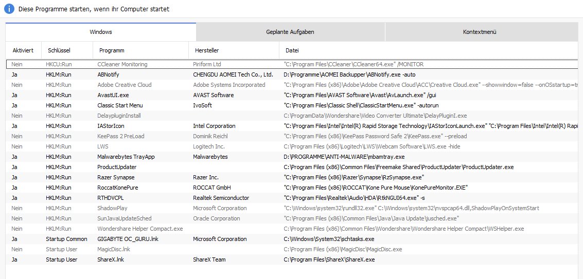Select the SunJavaUpdateSched entry

292,218
